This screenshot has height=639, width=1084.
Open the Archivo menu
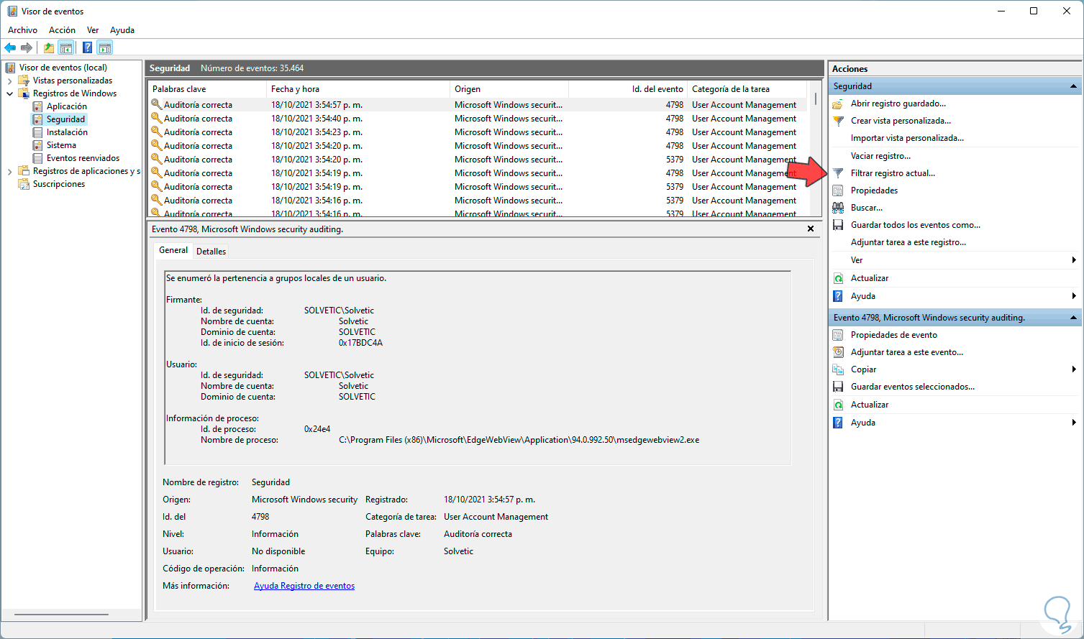pyautogui.click(x=22, y=30)
